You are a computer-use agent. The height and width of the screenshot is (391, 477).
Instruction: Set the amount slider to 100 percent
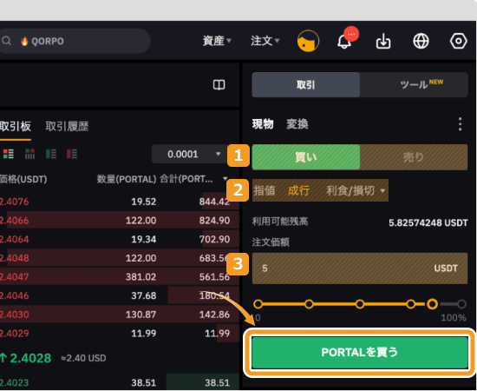click(x=461, y=304)
